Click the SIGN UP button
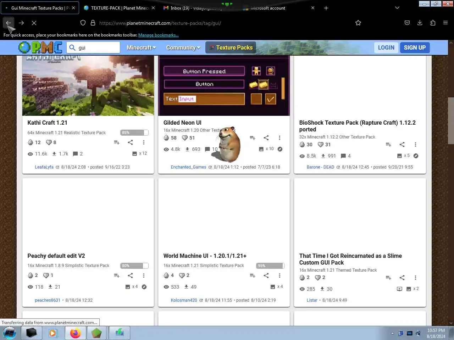Screen dimensions: 454x340 coord(415,47)
